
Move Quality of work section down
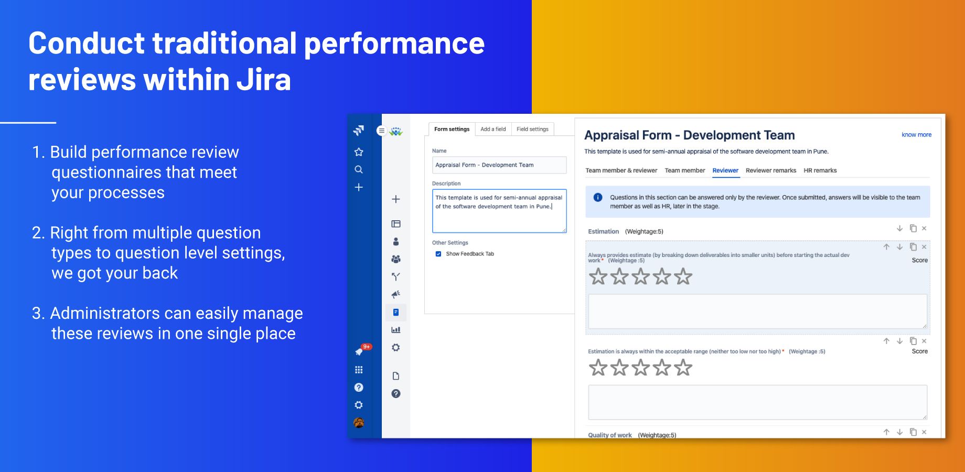point(899,432)
